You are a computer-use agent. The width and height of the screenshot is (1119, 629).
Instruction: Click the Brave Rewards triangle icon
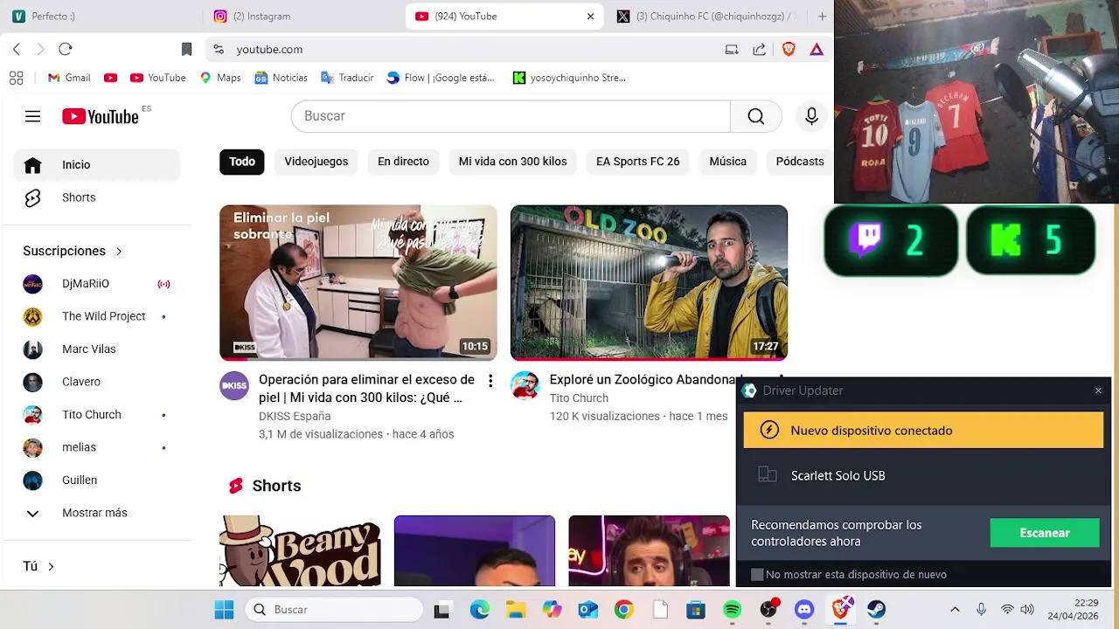point(817,49)
